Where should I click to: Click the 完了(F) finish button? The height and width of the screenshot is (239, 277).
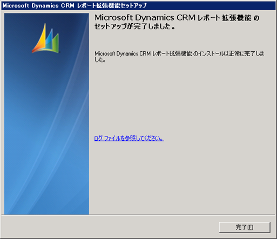coord(245,227)
